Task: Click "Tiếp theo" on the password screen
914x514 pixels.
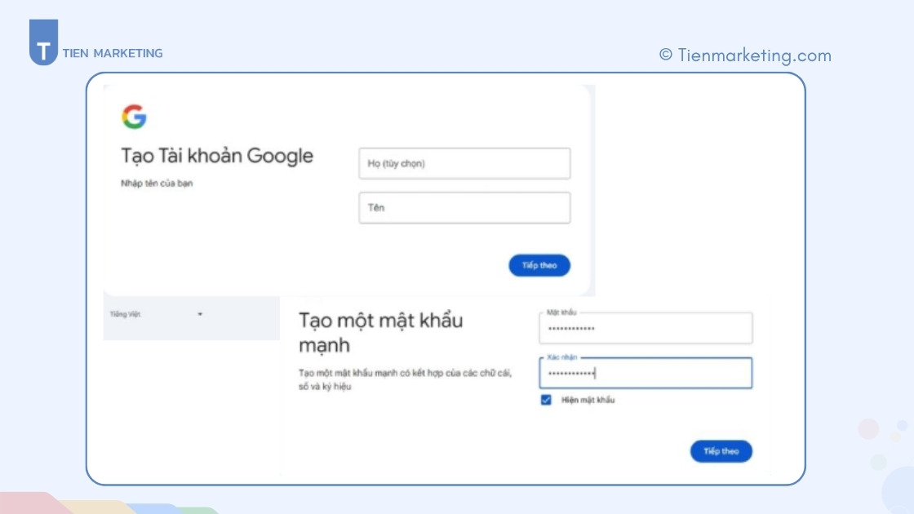Action: pyautogui.click(x=721, y=450)
